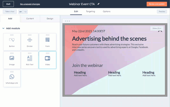Go to the Targeting tab
170x107 pixels.
[x=90, y=11]
